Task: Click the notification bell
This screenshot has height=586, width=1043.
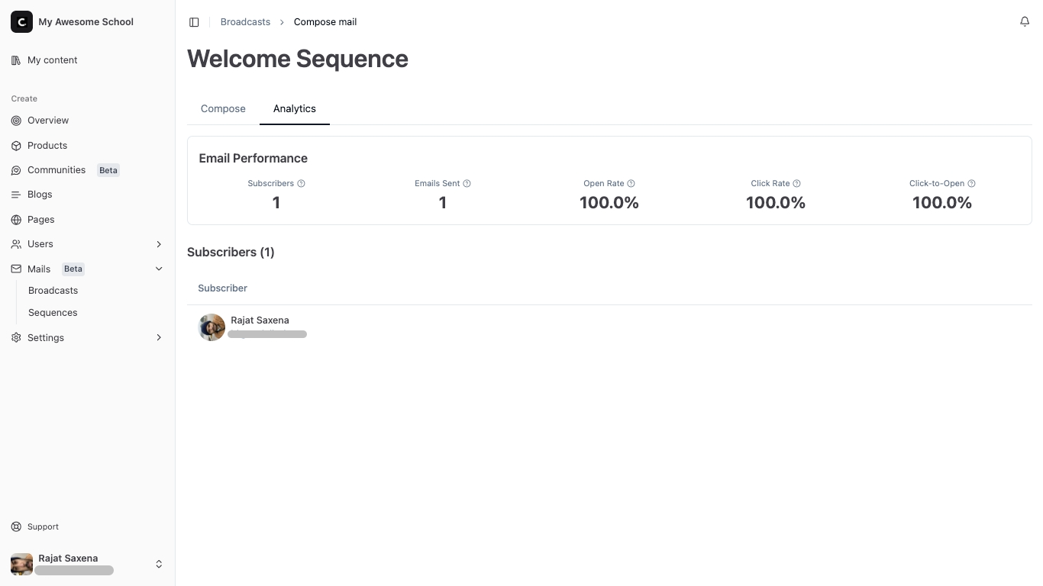Action: [x=1025, y=21]
